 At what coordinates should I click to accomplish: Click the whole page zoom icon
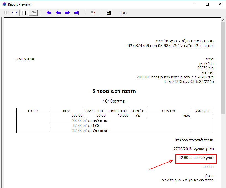(6, 13)
